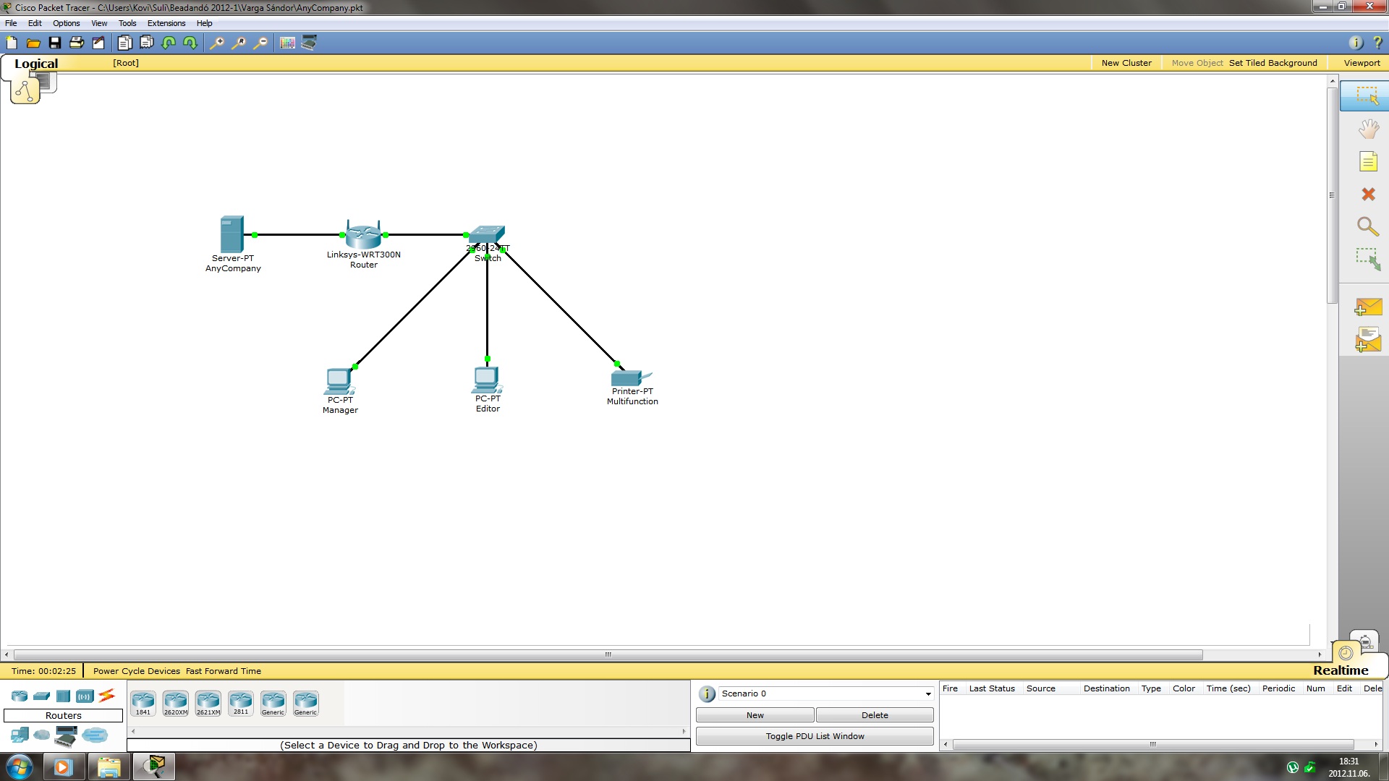Zoom out of the workspace

(x=260, y=43)
